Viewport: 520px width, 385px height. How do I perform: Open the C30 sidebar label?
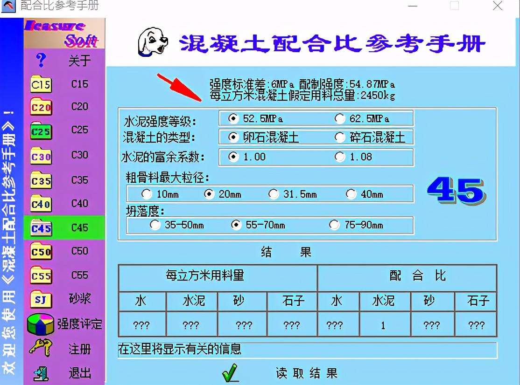click(x=79, y=155)
